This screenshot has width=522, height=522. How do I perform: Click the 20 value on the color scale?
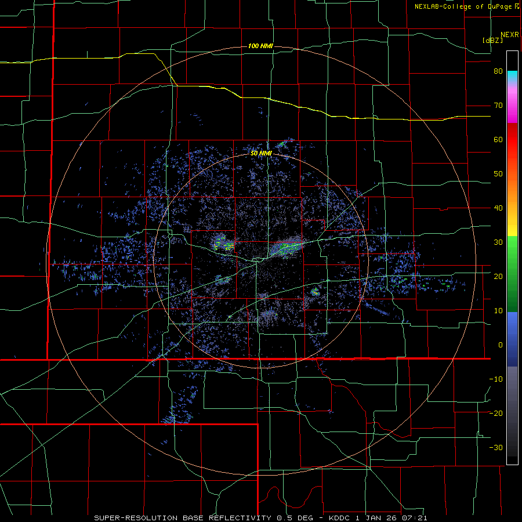click(498, 276)
